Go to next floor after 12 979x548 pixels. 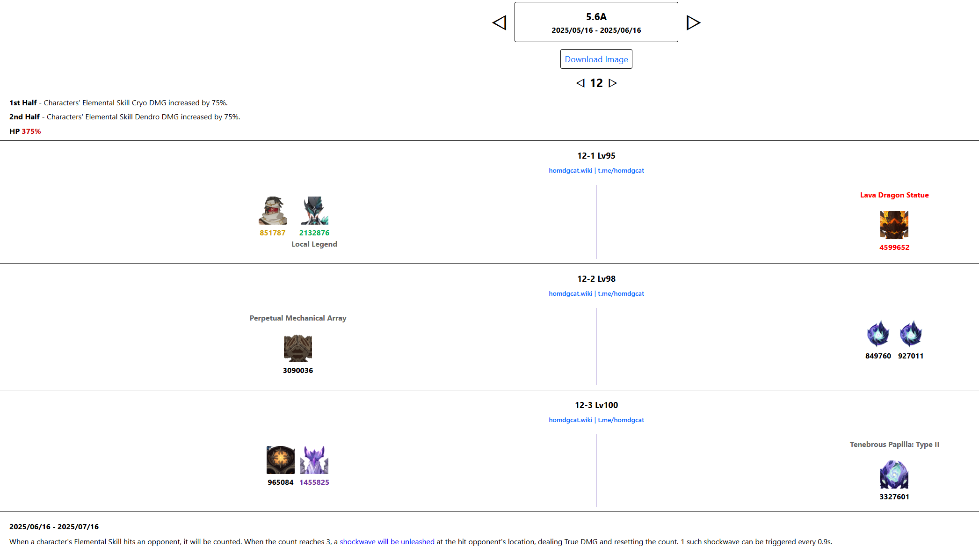pos(612,83)
